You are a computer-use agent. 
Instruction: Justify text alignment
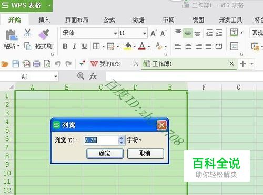click(x=208, y=46)
